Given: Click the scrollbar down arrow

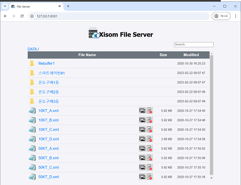Looking at the screenshot, I should pyautogui.click(x=212, y=178).
